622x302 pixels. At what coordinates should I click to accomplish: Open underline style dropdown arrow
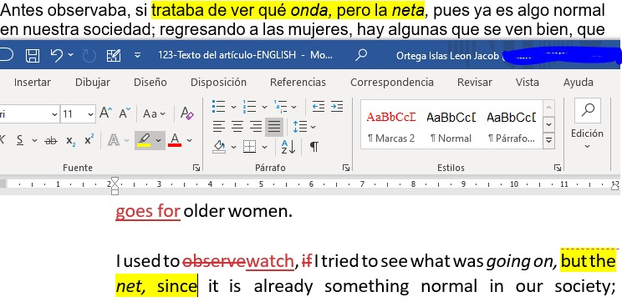pos(34,140)
